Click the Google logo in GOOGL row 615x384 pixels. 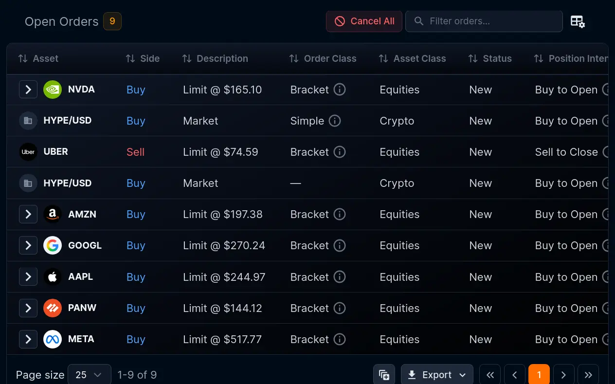click(53, 245)
